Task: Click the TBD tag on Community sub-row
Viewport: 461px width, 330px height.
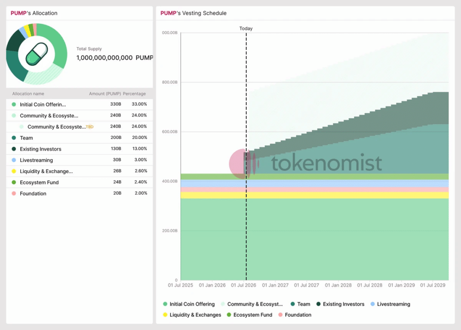Action: click(x=90, y=127)
